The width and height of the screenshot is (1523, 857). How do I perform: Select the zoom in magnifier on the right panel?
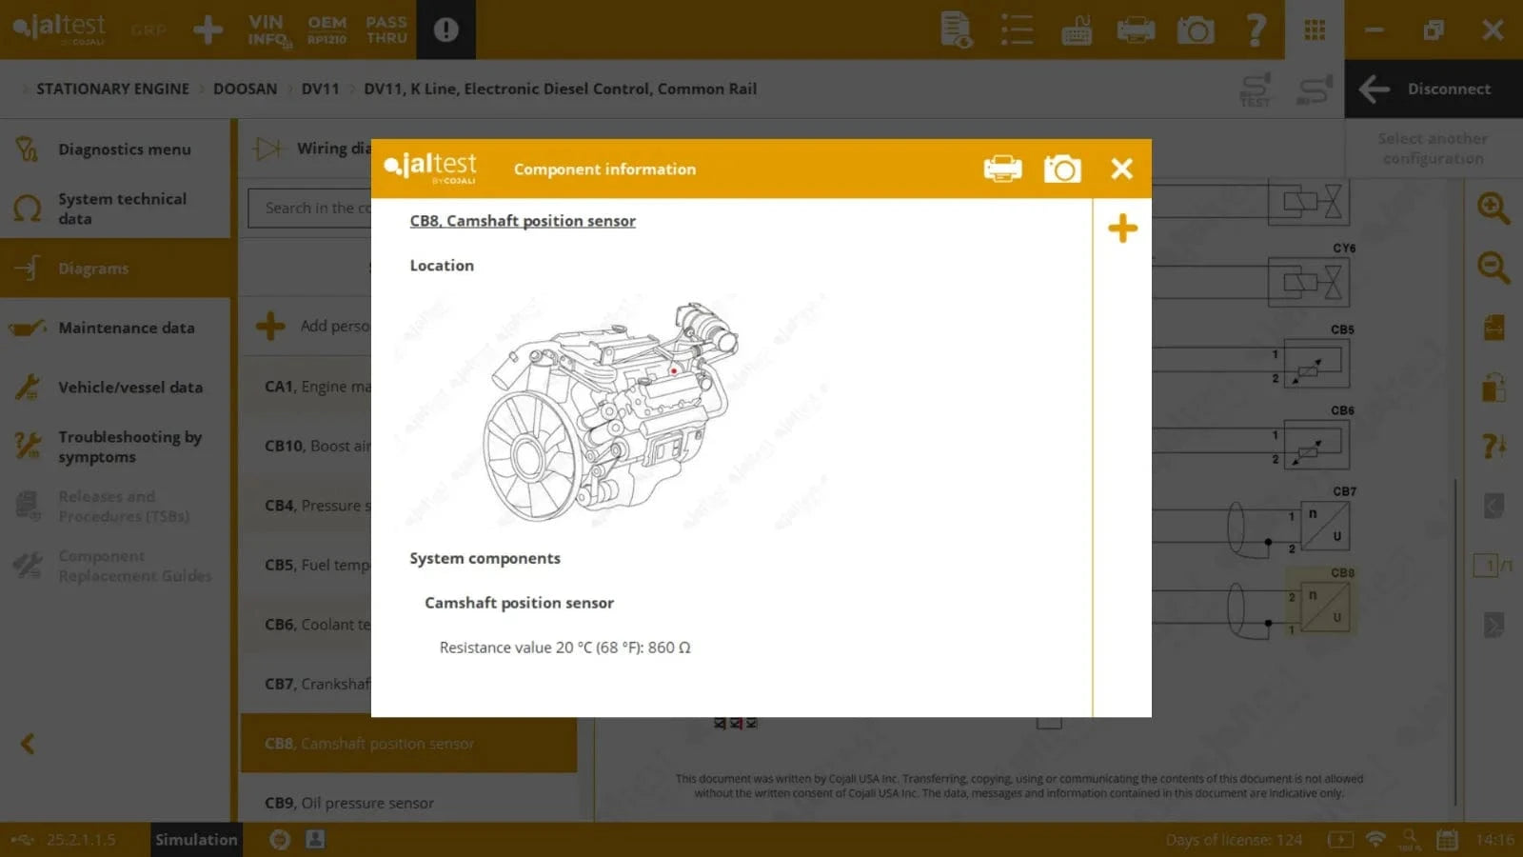click(1493, 209)
